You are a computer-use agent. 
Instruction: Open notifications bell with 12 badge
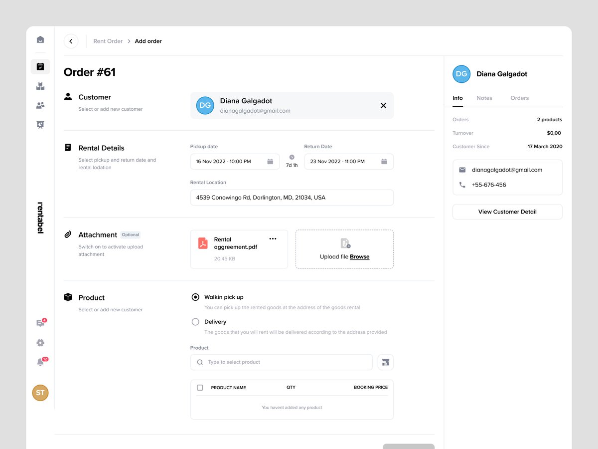coord(40,362)
